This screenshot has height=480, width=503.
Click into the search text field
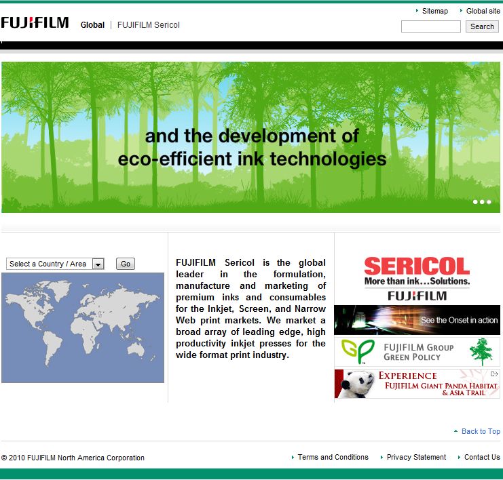click(430, 26)
